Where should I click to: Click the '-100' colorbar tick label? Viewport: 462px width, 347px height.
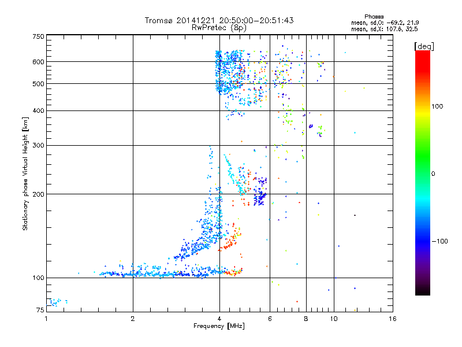tap(439, 241)
